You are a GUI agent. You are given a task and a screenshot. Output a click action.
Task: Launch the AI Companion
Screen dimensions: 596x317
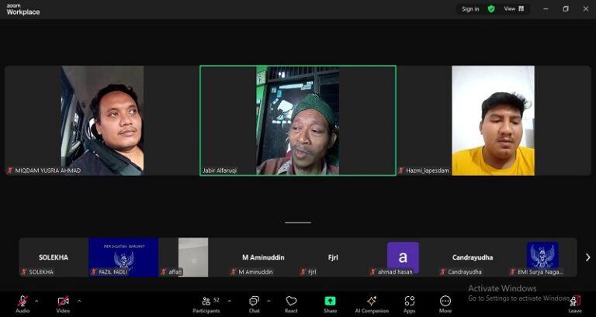(372, 303)
